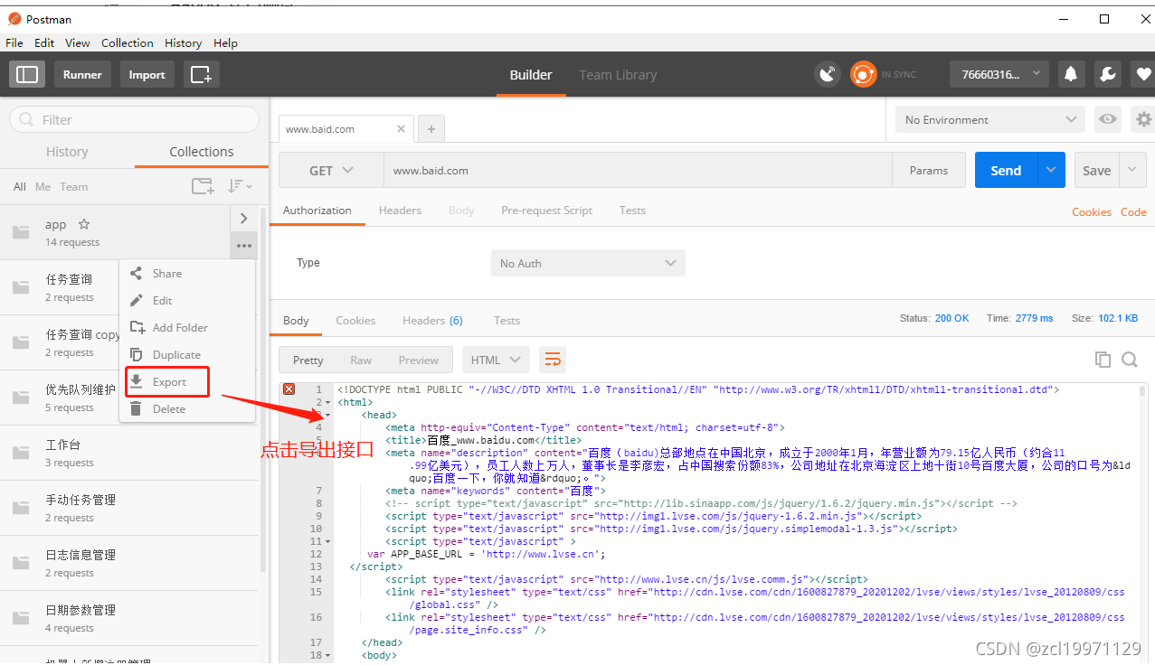The width and height of the screenshot is (1155, 665).
Task: Open Save button dropdown arrow
Action: 1133,170
